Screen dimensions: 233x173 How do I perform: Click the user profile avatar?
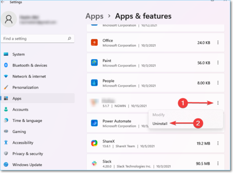9,19
